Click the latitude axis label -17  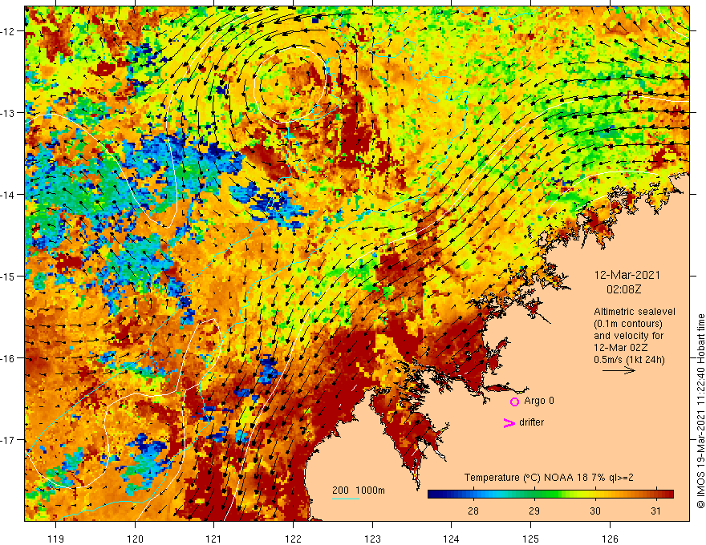tap(10, 440)
